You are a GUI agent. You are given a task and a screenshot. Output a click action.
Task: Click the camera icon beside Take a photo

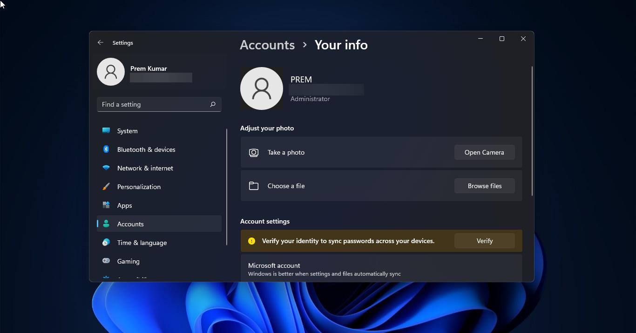(254, 152)
